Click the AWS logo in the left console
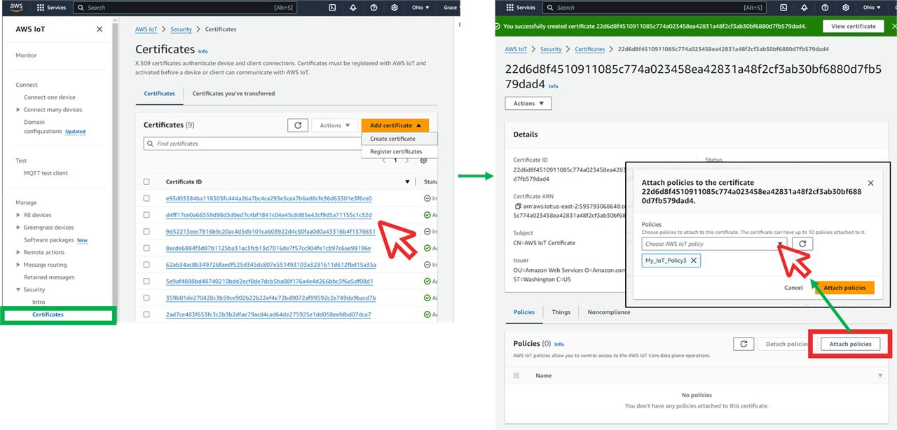This screenshot has width=897, height=430. [16, 7]
